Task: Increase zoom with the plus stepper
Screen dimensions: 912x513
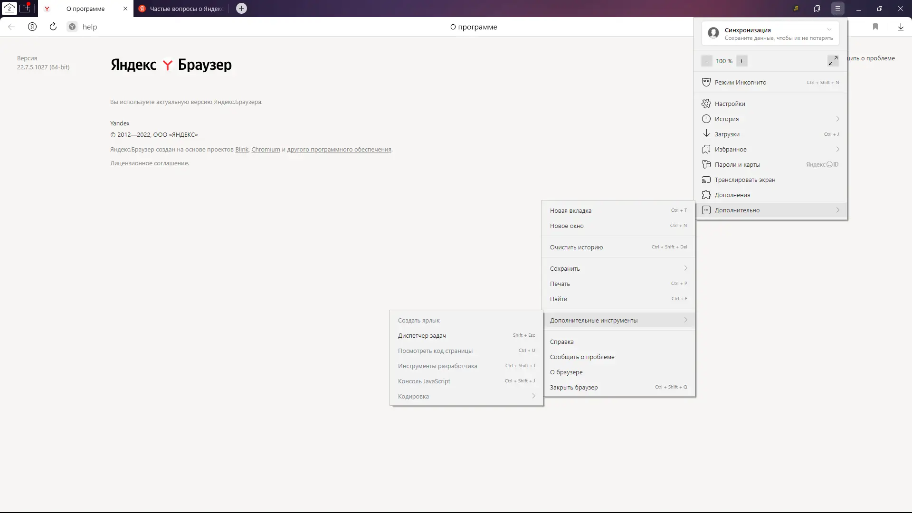Action: point(741,61)
